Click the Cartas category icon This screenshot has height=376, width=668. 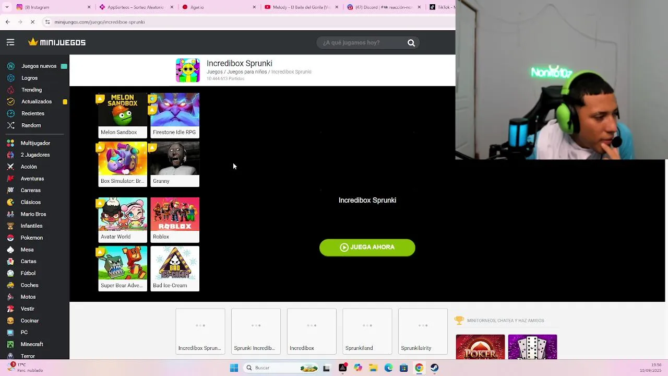click(x=10, y=261)
